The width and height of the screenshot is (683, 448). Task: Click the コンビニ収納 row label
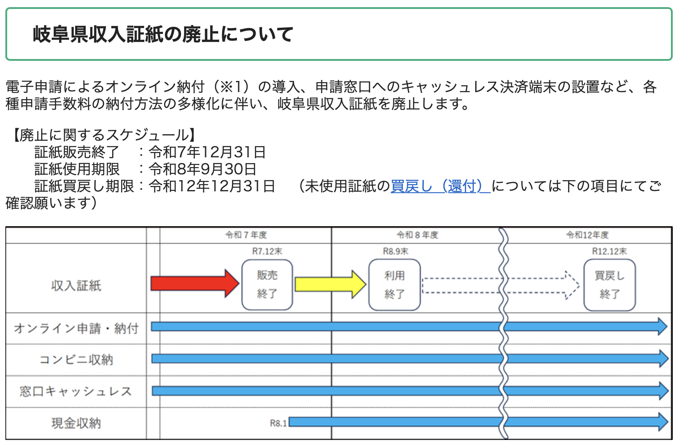click(76, 359)
